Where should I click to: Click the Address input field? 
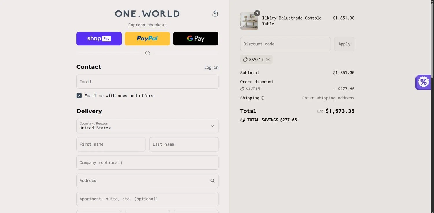pos(147,181)
